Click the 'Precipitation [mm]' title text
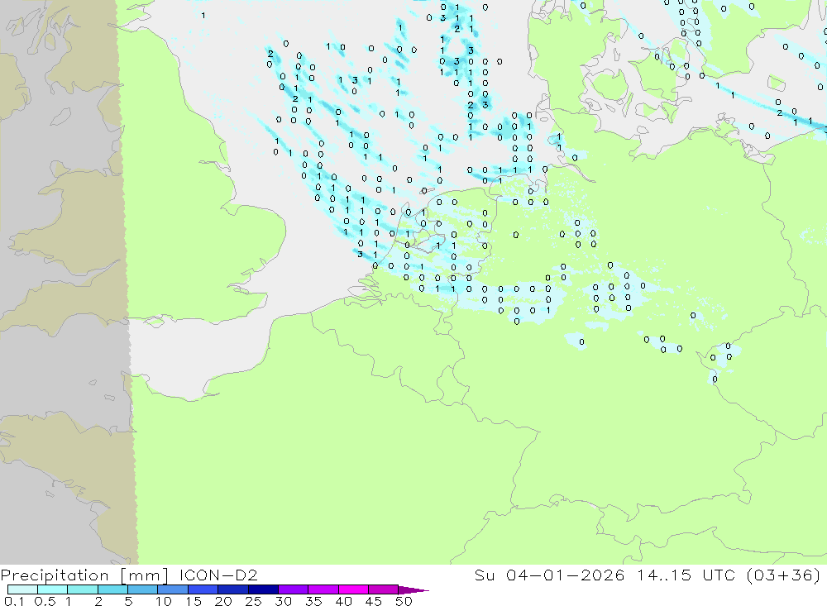827x606 pixels. [x=84, y=575]
